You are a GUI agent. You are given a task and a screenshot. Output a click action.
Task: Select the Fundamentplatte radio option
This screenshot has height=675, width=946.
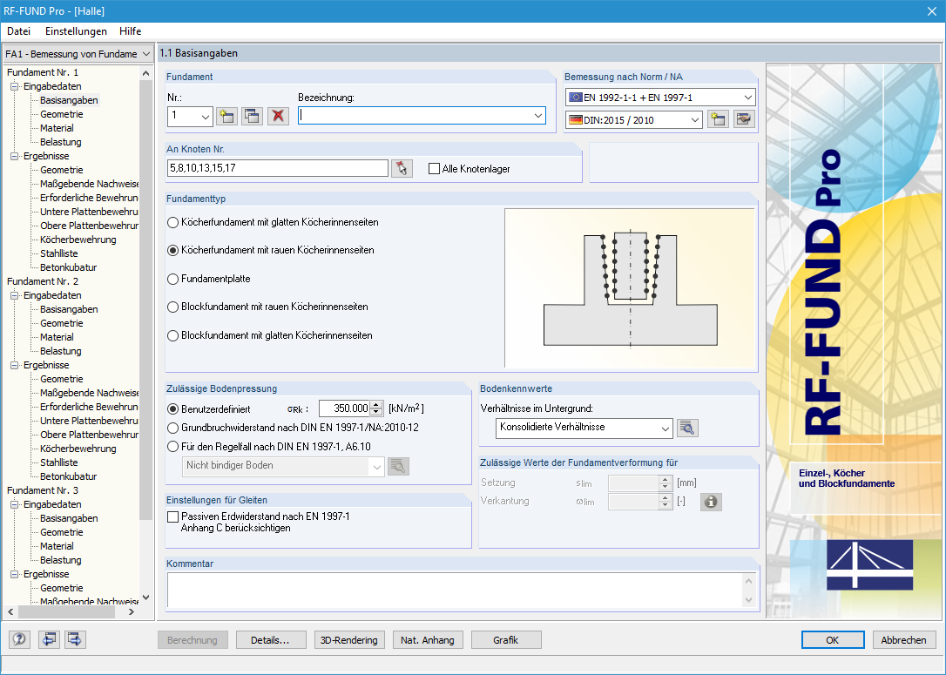click(173, 279)
